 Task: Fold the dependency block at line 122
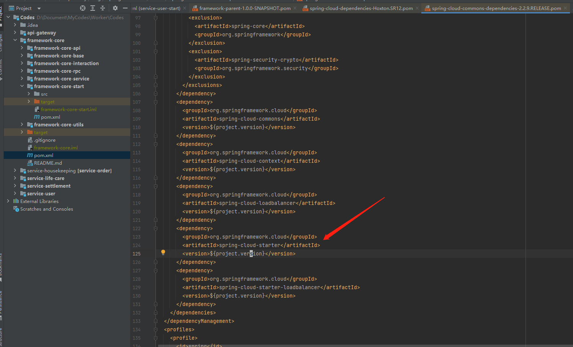(156, 228)
